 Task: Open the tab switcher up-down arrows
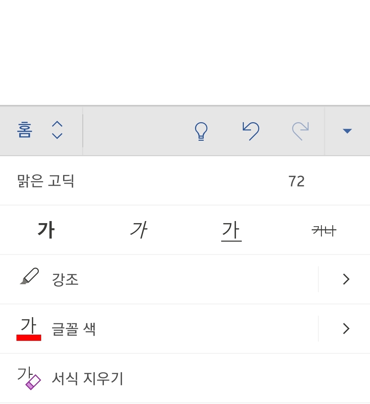(57, 130)
